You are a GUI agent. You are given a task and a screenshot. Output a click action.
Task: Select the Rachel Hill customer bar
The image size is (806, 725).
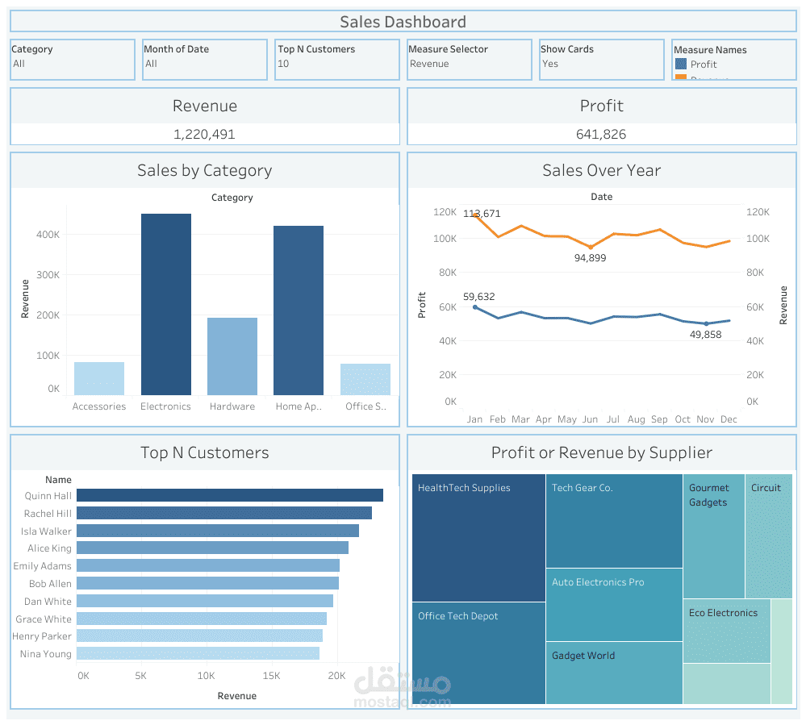[224, 513]
